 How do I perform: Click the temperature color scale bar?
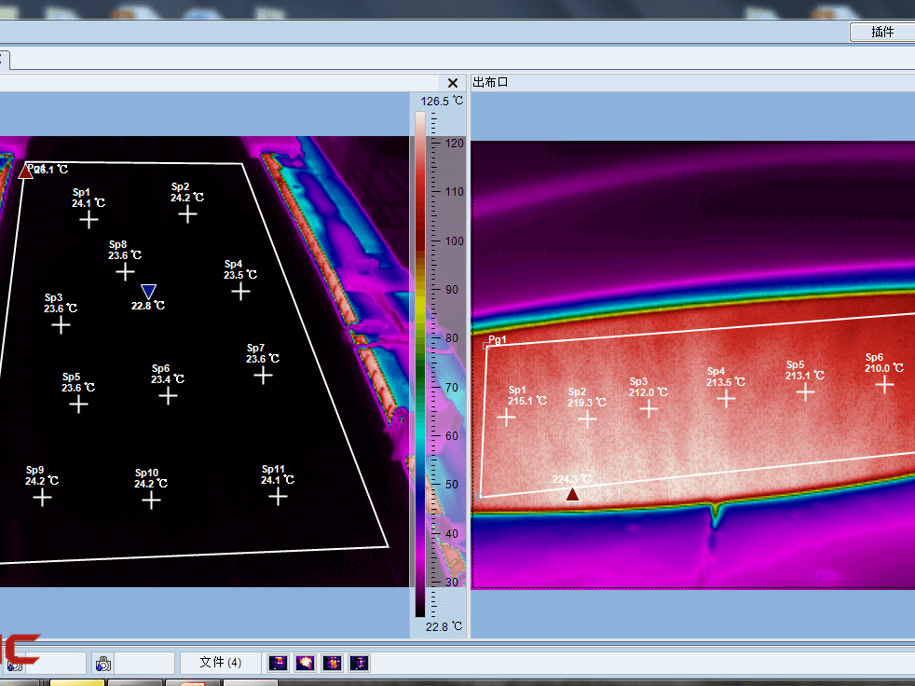[420, 364]
